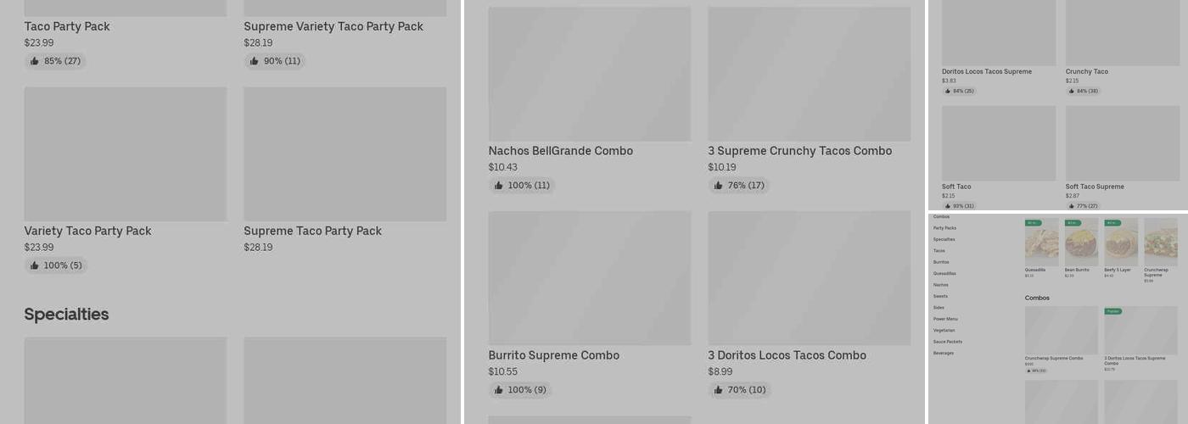
Task: Click thumbs-up rating for Supreme Variety Taco Party Pack
Action: tap(255, 61)
